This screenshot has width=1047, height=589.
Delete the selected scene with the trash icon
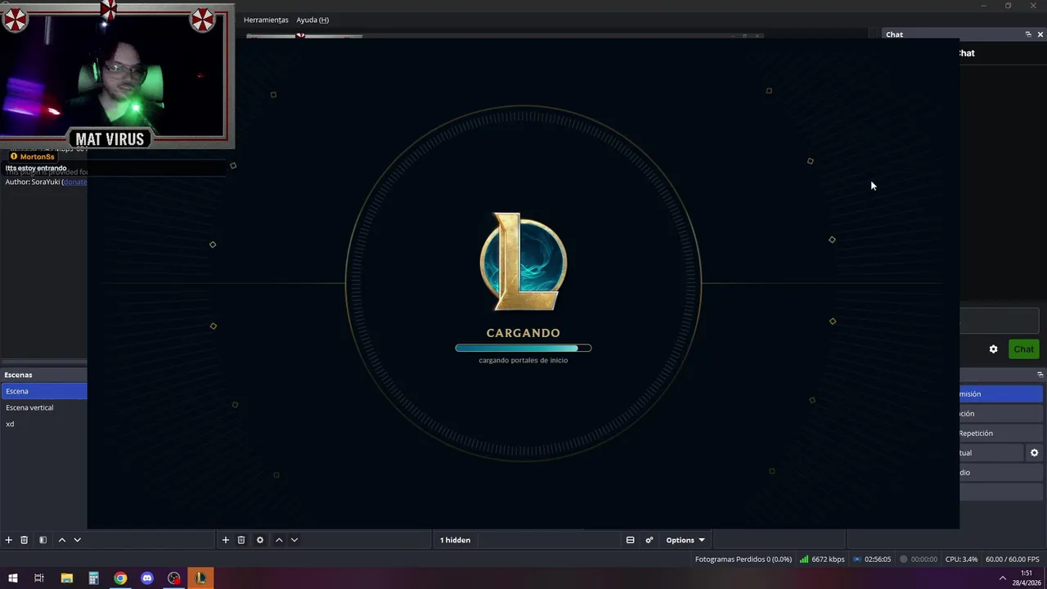[25, 540]
